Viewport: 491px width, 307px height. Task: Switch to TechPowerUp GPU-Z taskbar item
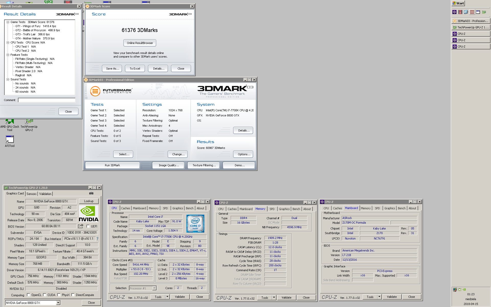(x=471, y=27)
